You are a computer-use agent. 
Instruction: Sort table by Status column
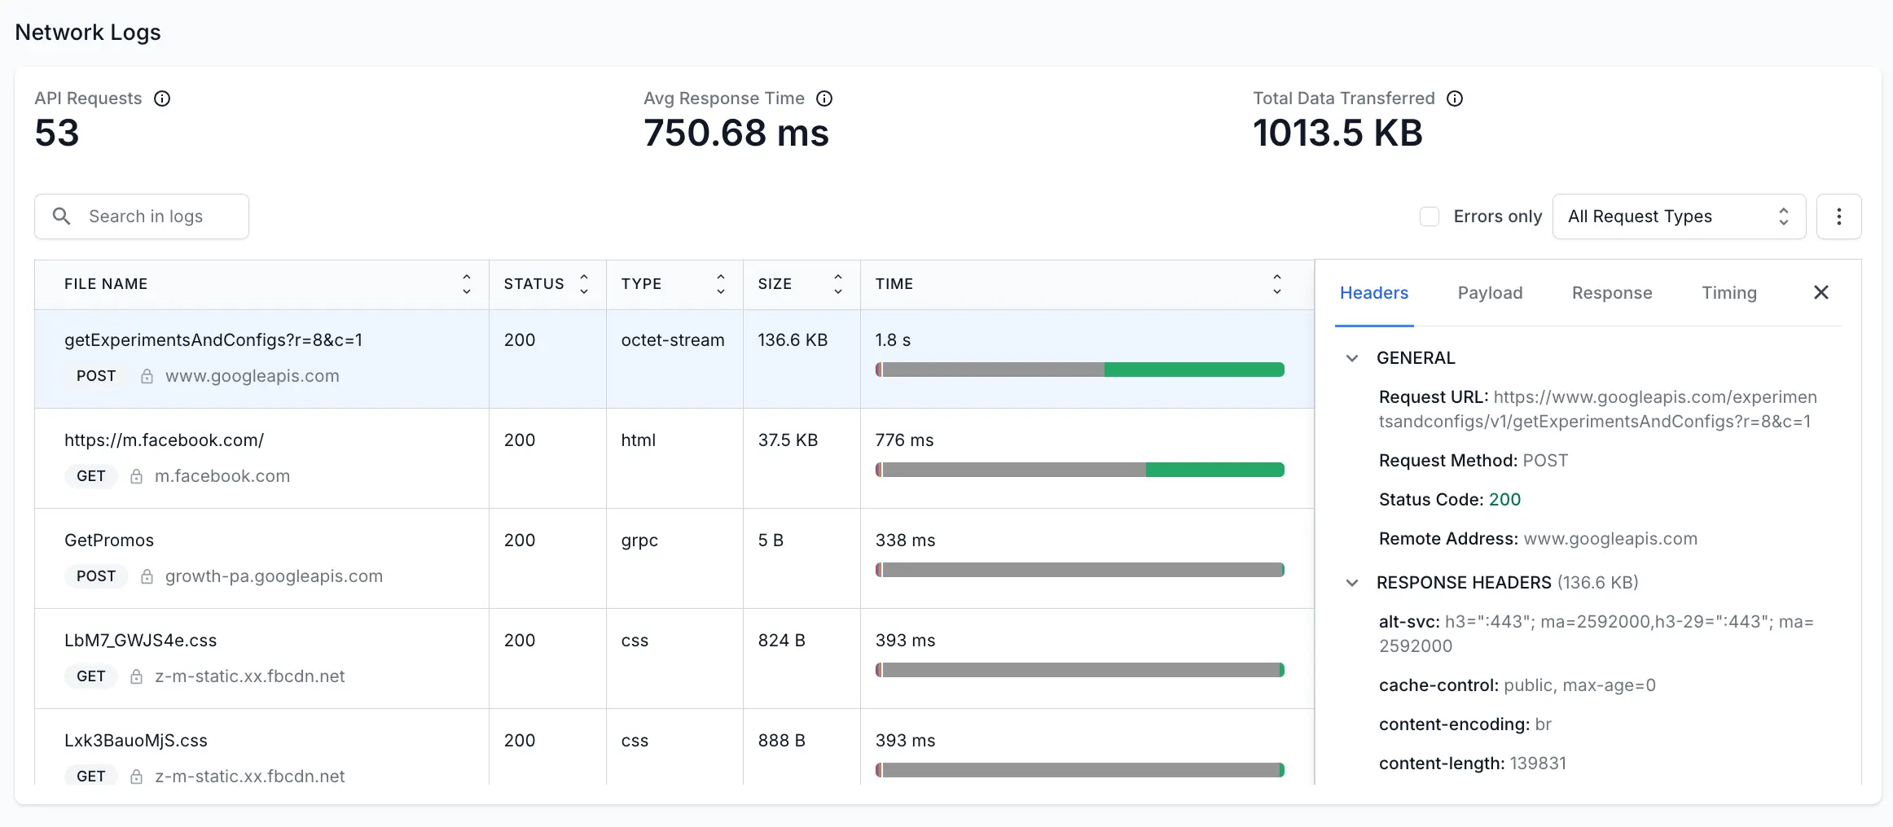point(583,284)
